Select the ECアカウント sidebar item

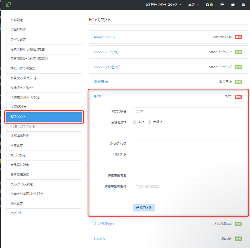[44, 117]
